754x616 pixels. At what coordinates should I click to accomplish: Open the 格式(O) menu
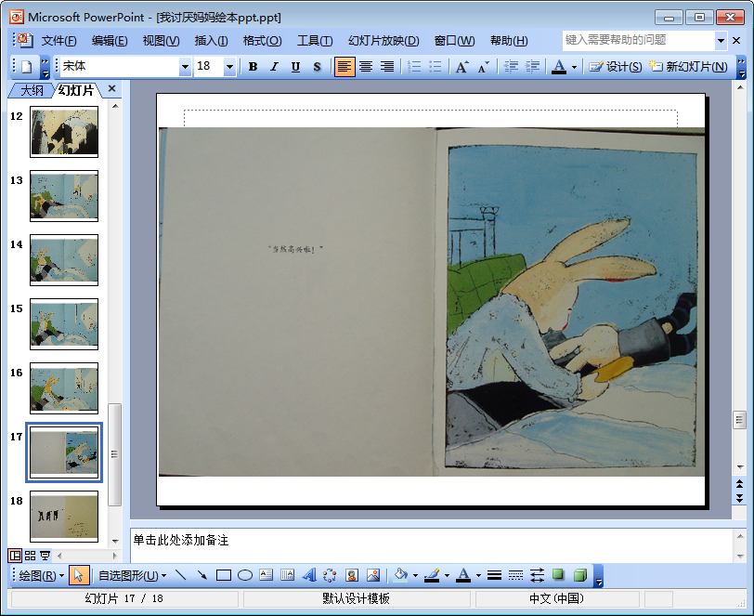coord(262,41)
